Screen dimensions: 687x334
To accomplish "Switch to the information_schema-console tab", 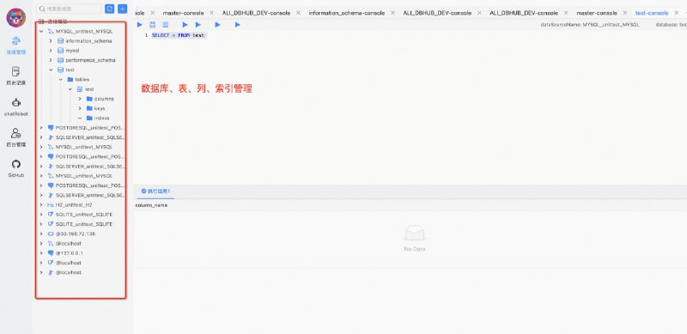I will click(347, 13).
